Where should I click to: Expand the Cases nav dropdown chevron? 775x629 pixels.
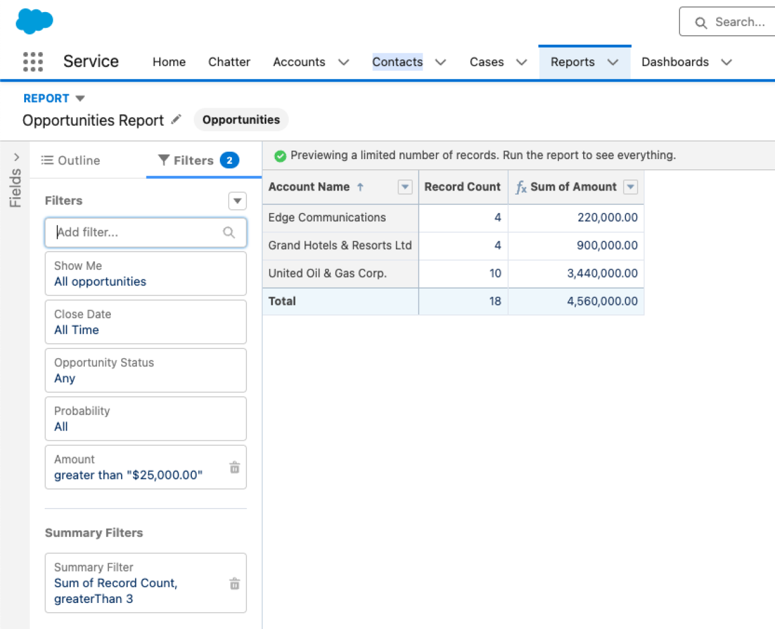click(521, 62)
